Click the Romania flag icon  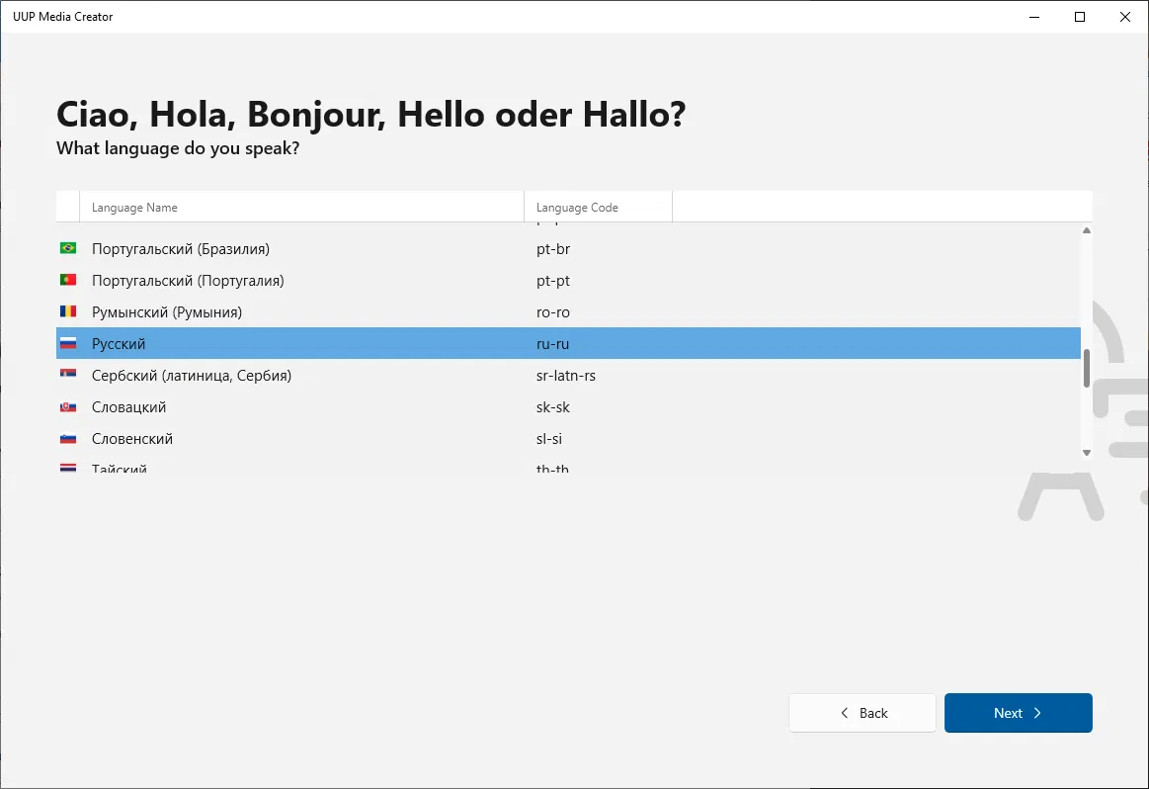pos(68,311)
